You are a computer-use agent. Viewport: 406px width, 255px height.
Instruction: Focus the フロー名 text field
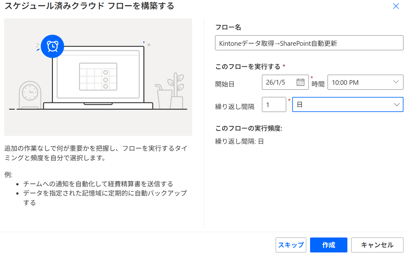pyautogui.click(x=309, y=43)
